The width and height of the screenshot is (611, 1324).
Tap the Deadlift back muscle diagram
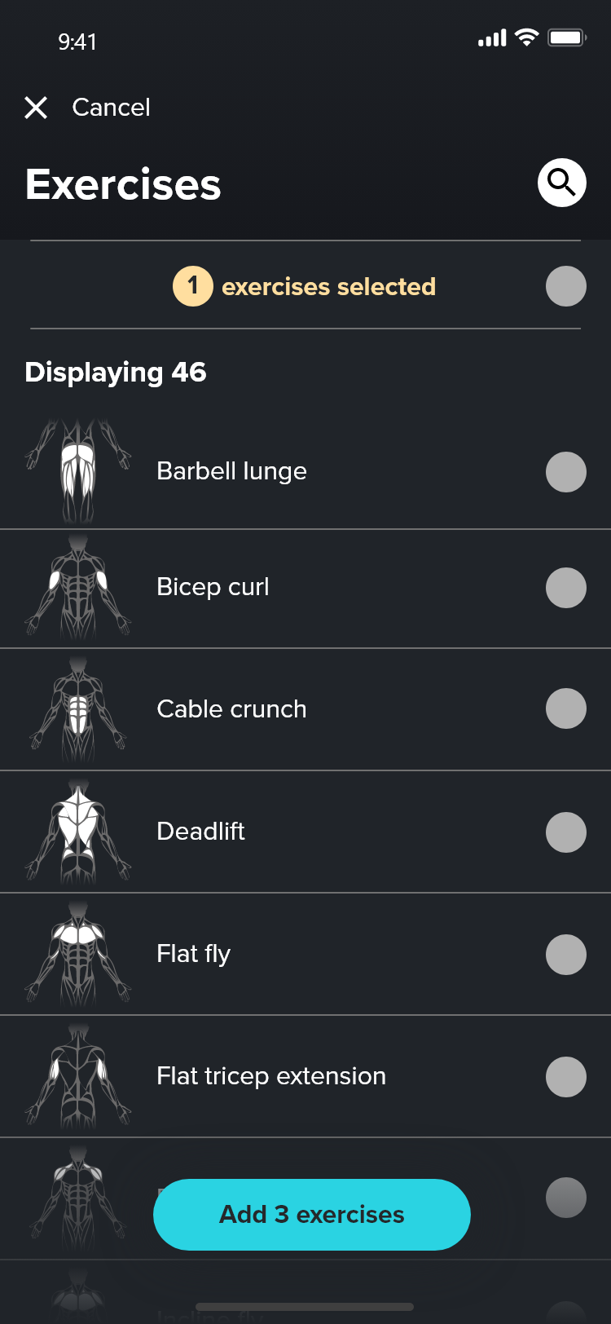point(78,832)
